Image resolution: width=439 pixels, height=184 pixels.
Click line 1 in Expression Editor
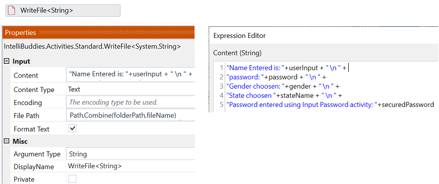pyautogui.click(x=286, y=68)
